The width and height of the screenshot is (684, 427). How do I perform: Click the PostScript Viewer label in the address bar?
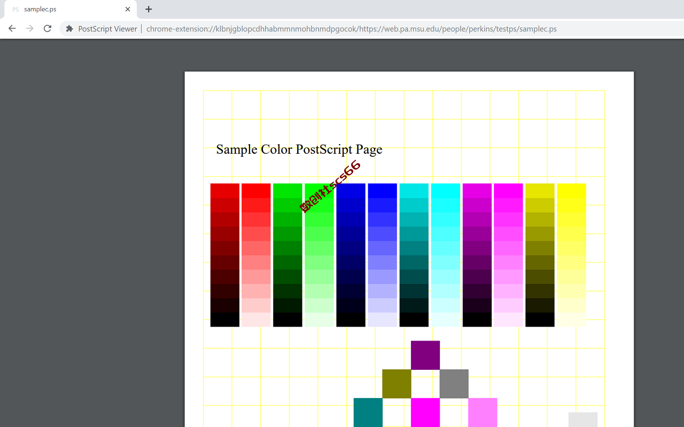click(x=107, y=29)
